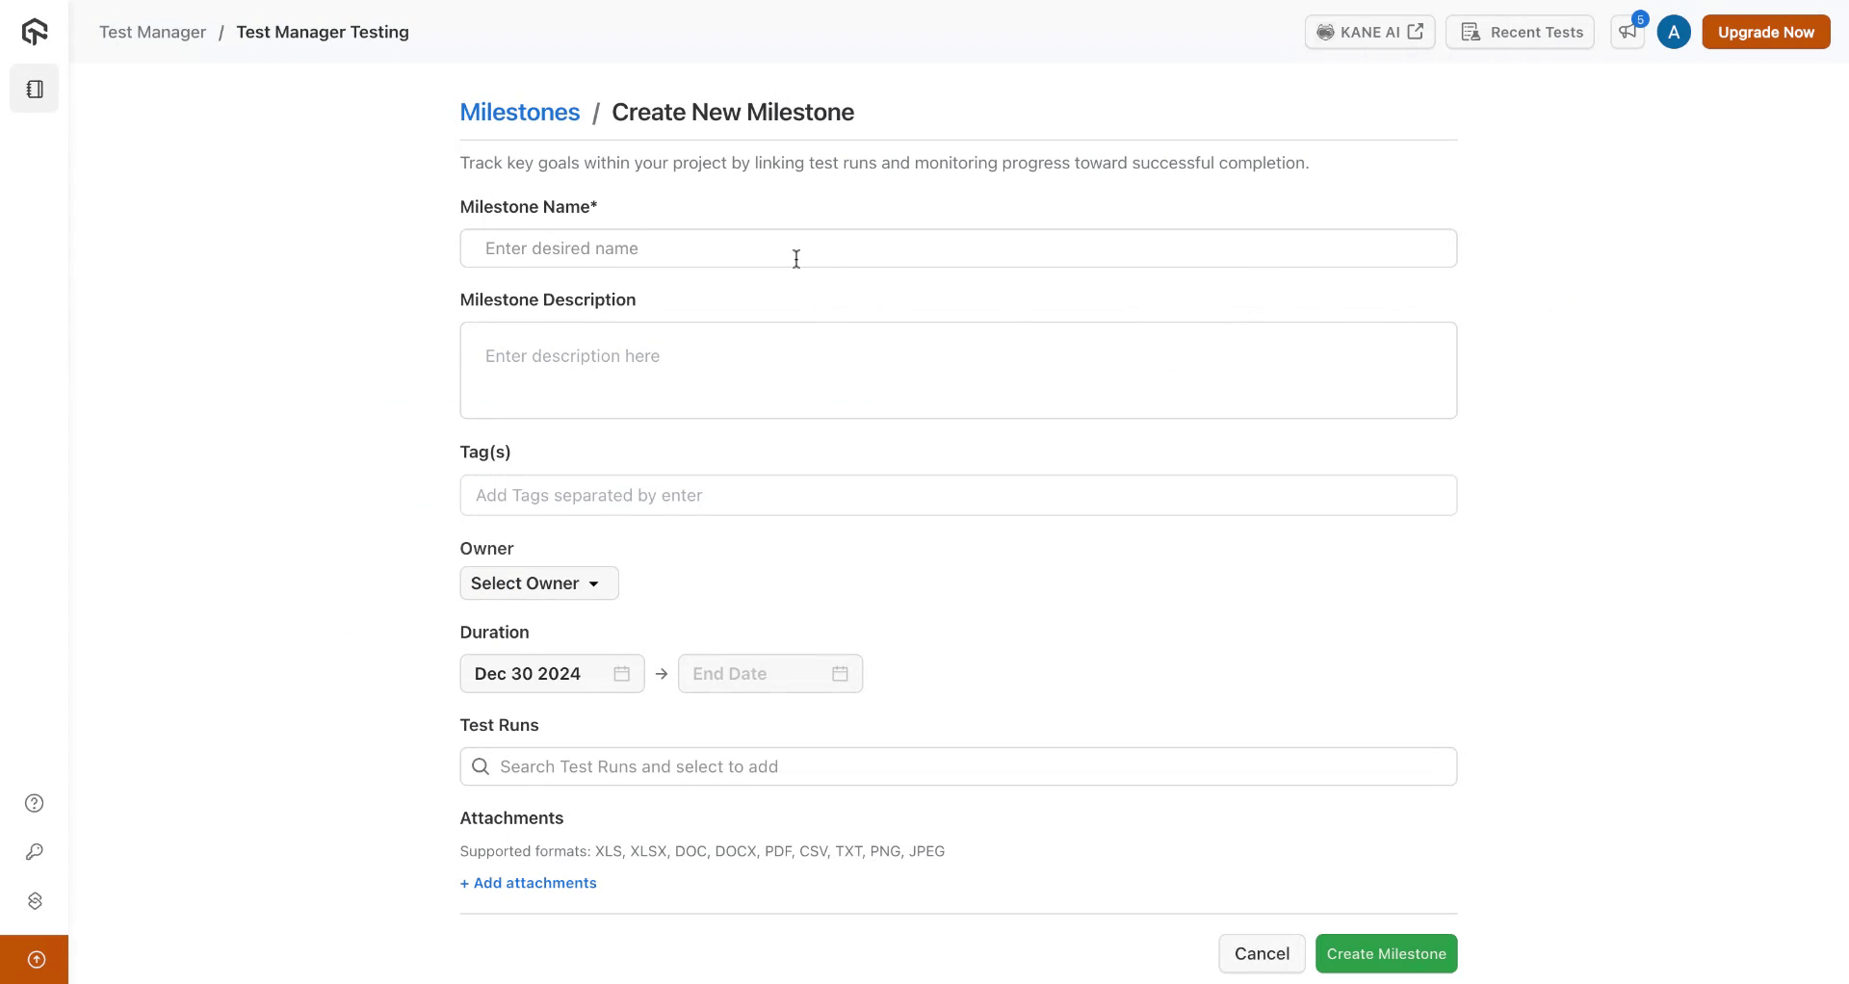Screen dimensions: 1849x984
Task: Go to Test Manager breadcrumb
Action: pyautogui.click(x=152, y=32)
